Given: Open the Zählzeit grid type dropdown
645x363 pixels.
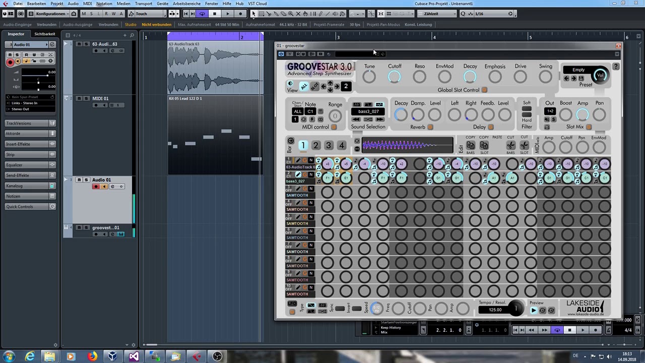Looking at the screenshot, I should [x=437, y=14].
